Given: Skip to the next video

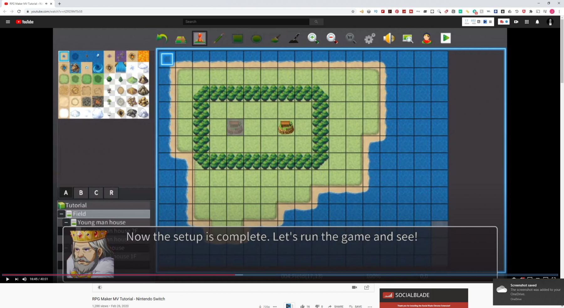Looking at the screenshot, I should pos(17,279).
